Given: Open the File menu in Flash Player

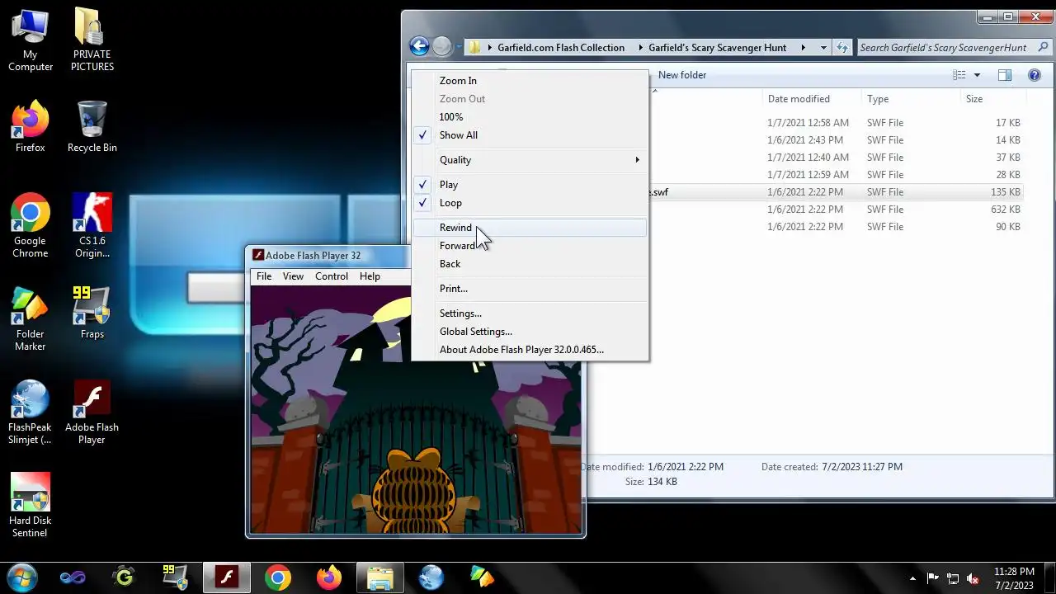Looking at the screenshot, I should [x=264, y=276].
